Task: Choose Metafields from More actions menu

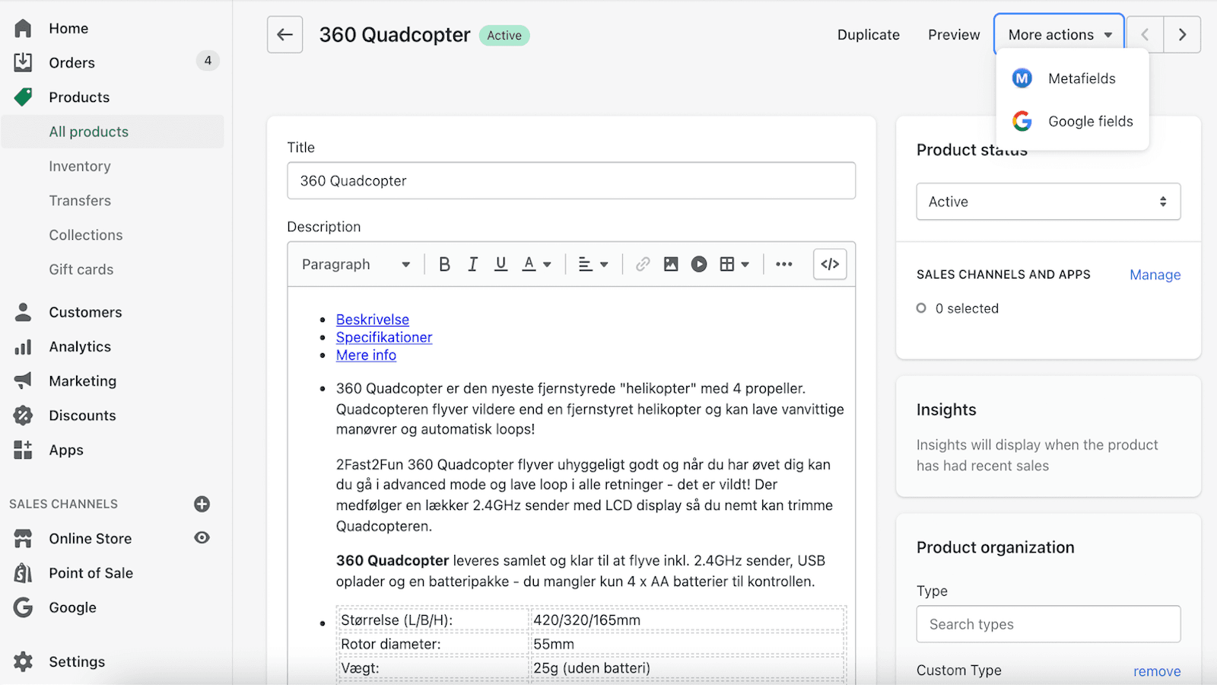Action: 1082,78
